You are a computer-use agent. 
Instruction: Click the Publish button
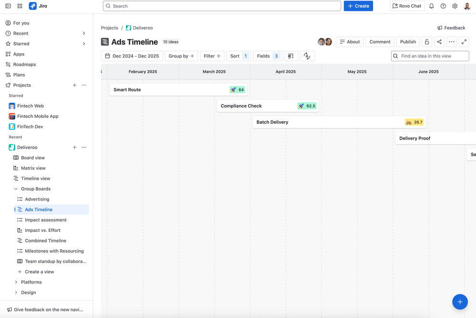pos(408,41)
